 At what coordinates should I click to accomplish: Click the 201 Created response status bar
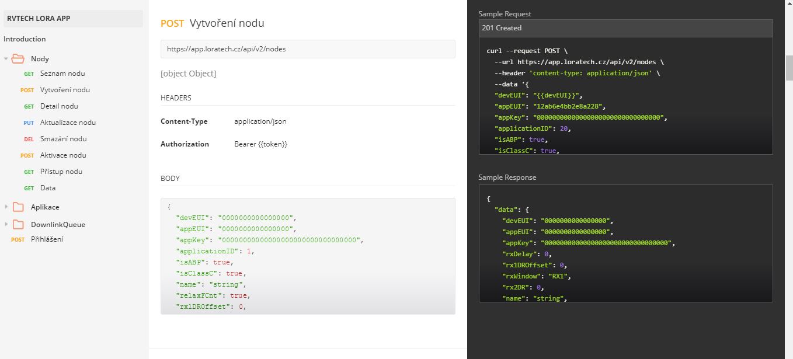tap(626, 28)
